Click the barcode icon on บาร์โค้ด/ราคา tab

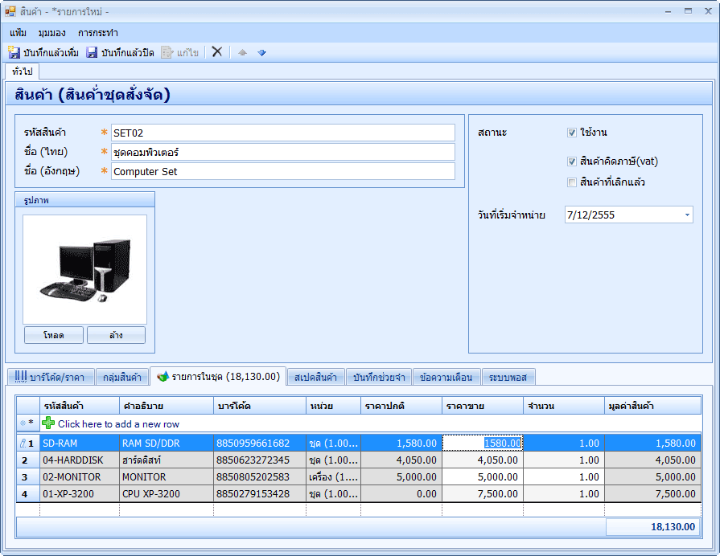(x=20, y=377)
